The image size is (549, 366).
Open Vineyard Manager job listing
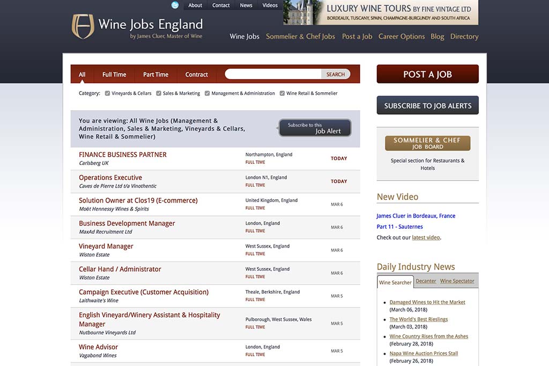pos(106,247)
